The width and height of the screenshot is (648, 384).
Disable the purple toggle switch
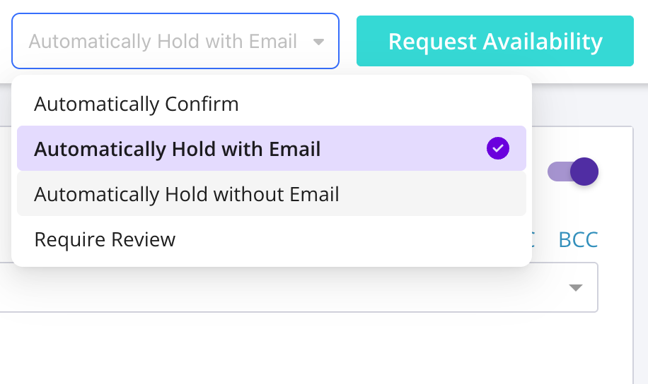pos(574,172)
